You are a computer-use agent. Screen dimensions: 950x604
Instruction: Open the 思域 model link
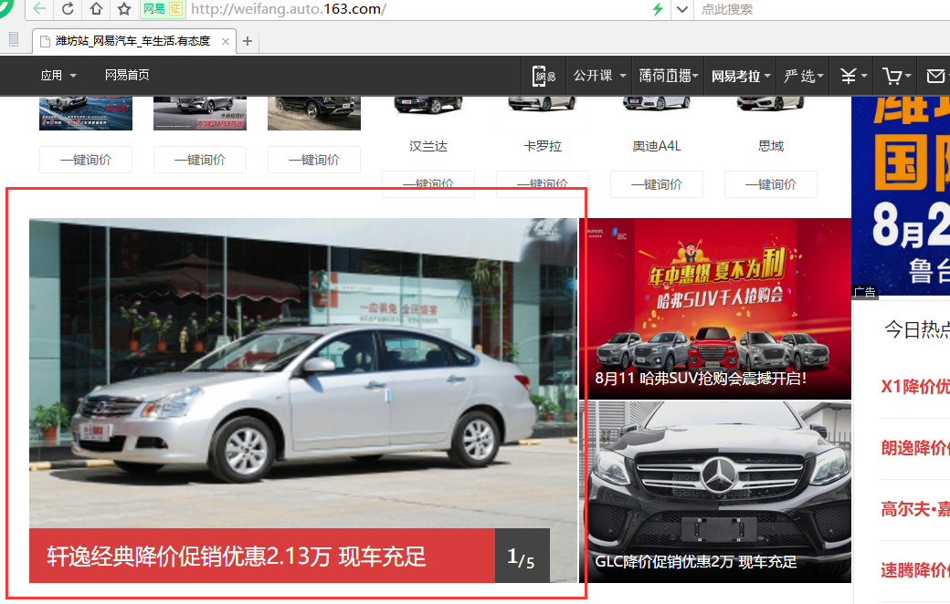click(x=771, y=146)
